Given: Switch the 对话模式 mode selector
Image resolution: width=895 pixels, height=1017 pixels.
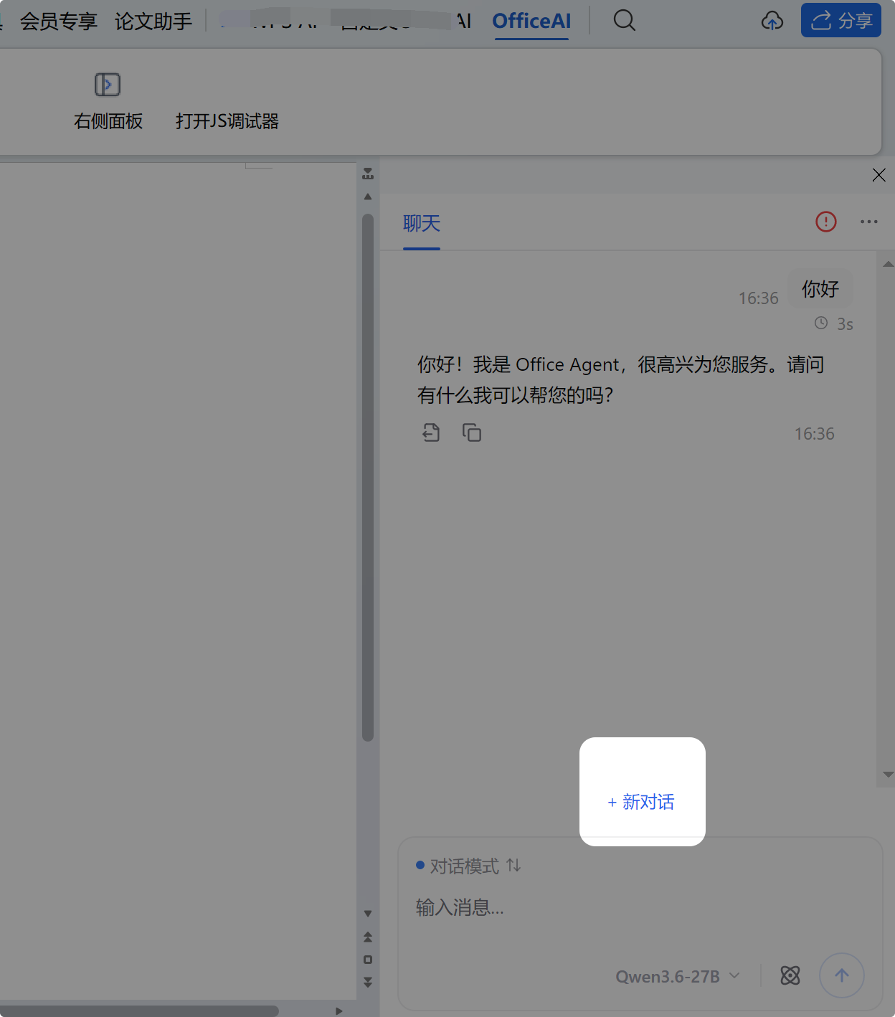Looking at the screenshot, I should coord(469,866).
